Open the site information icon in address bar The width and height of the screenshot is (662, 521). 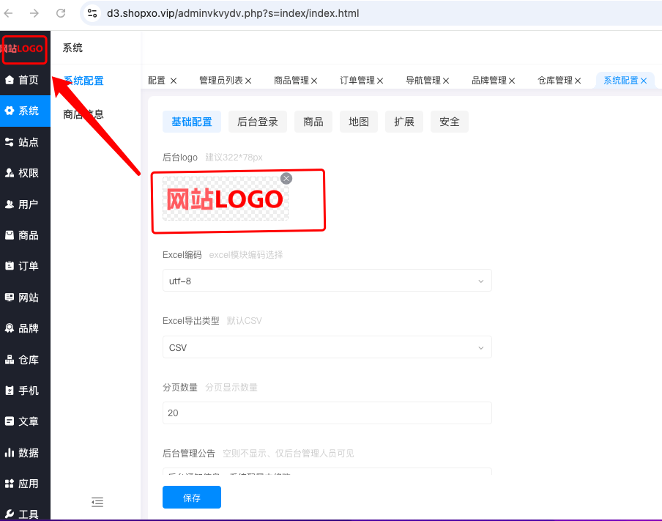coord(92,13)
